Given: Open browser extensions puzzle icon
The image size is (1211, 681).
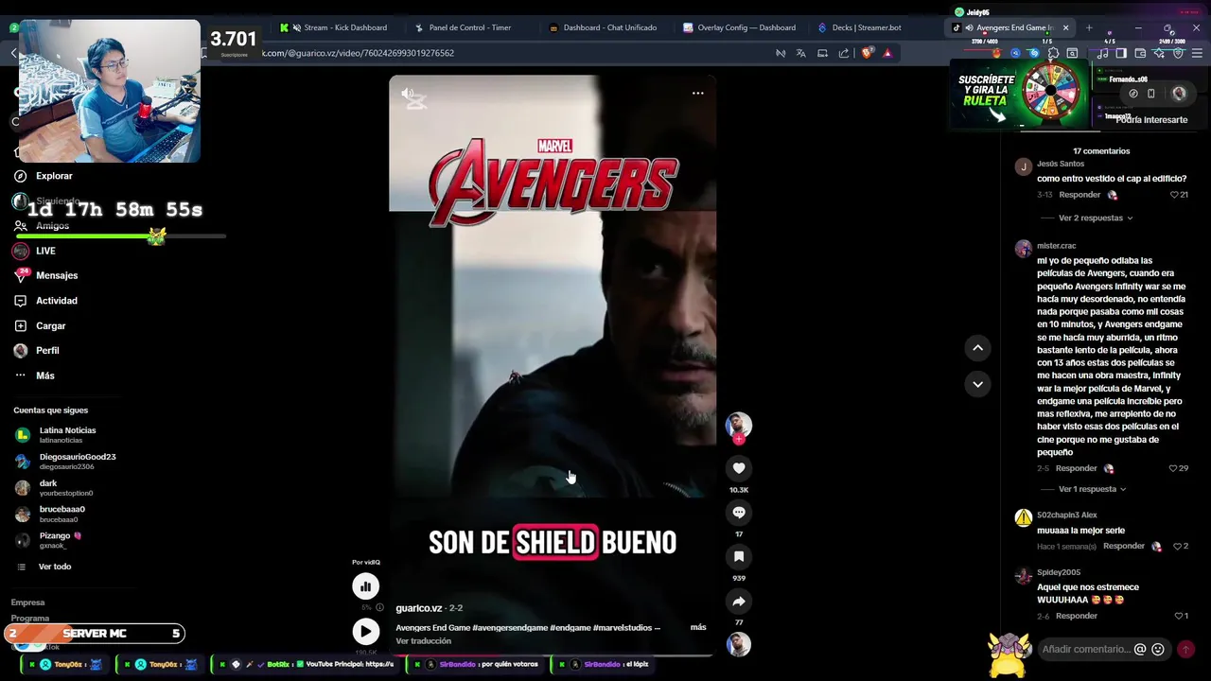Looking at the screenshot, I should coord(1053,53).
